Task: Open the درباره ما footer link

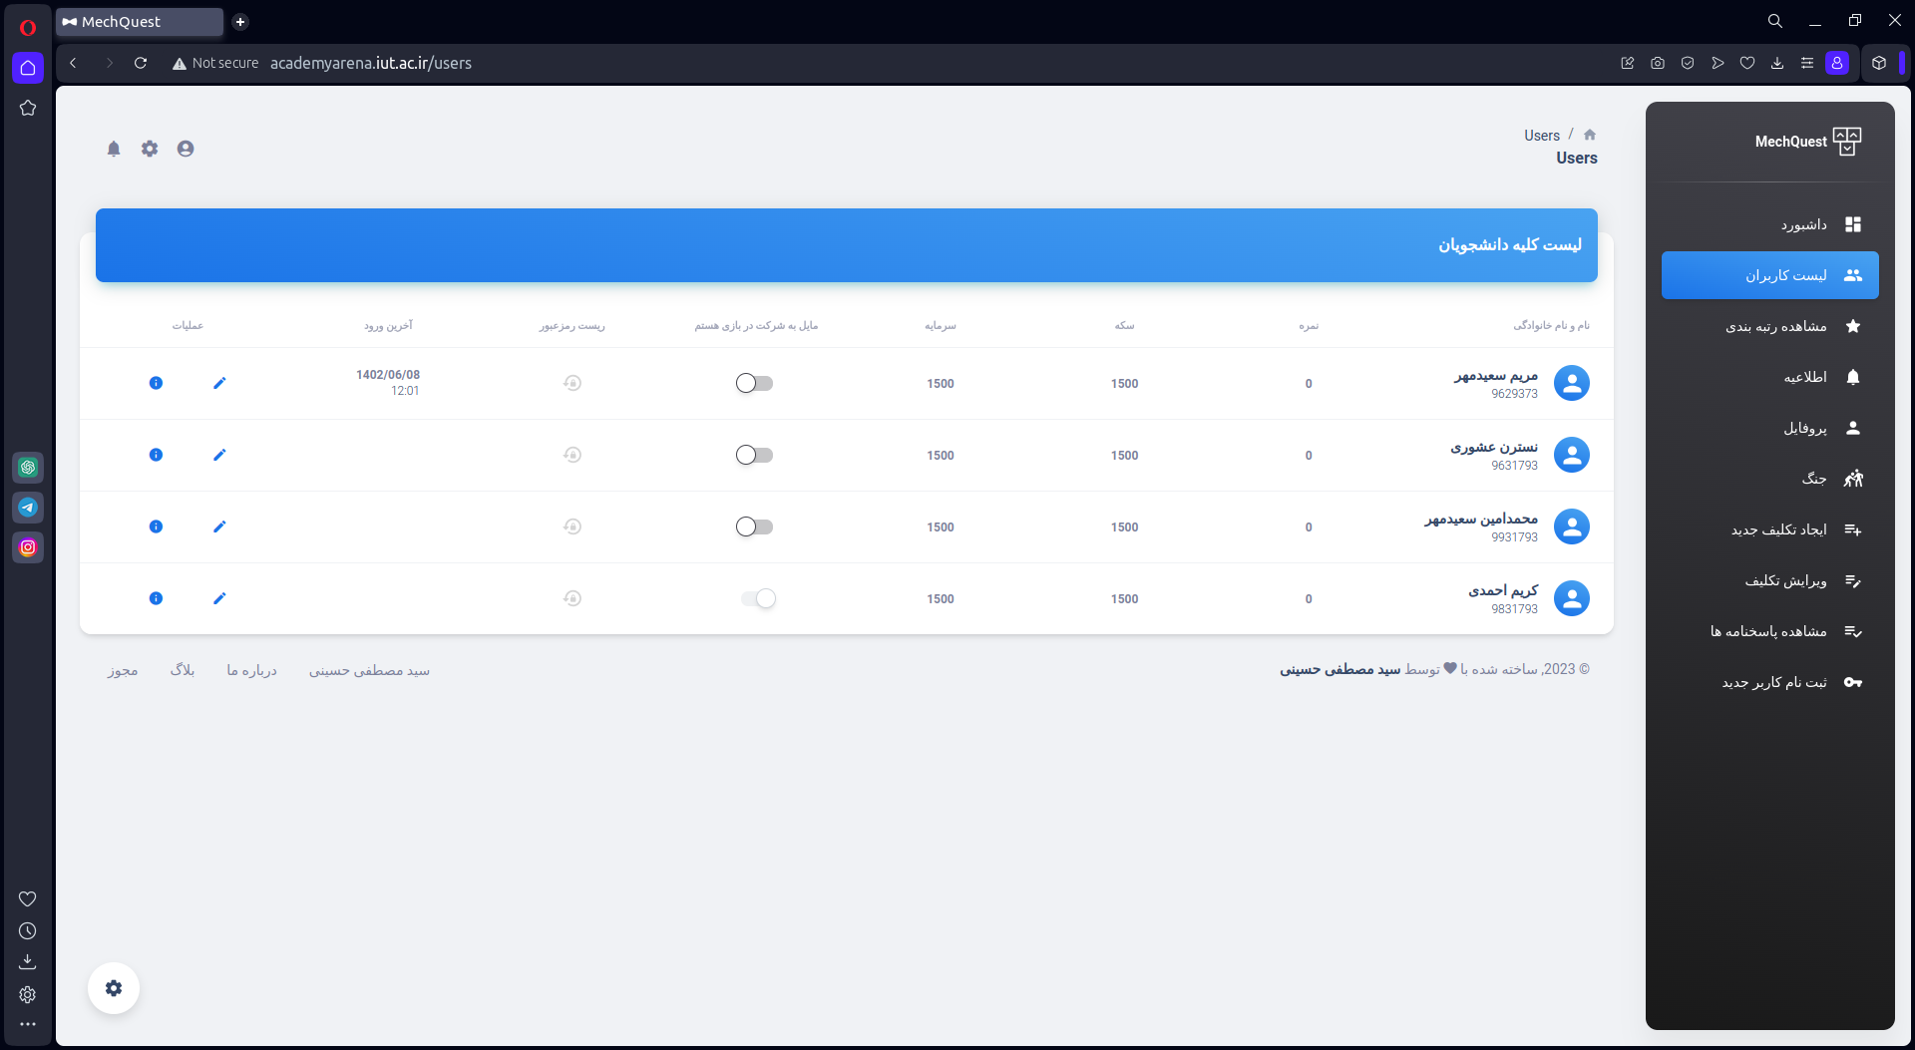Action: point(251,670)
